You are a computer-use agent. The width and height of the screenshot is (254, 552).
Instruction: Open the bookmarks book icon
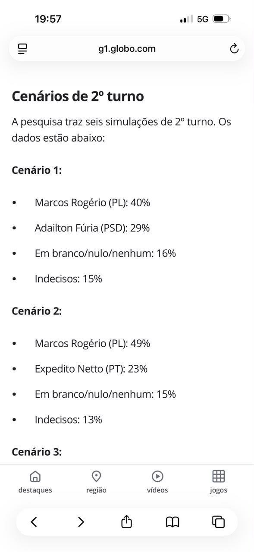172,522
